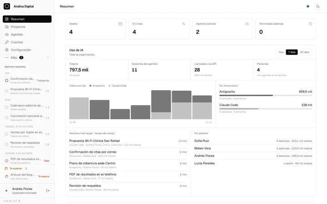Click the Agentes robot icon
This screenshot has height=204, width=327.
[7, 34]
